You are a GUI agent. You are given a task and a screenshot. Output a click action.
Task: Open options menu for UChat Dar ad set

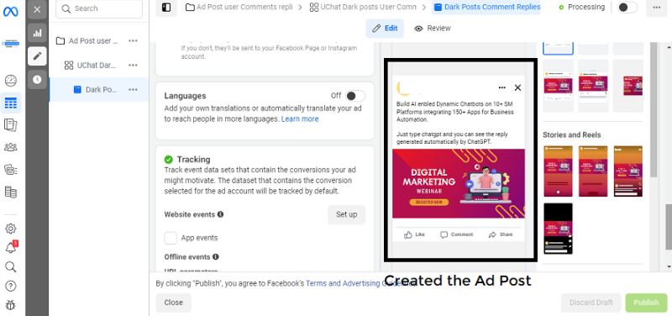[133, 66]
